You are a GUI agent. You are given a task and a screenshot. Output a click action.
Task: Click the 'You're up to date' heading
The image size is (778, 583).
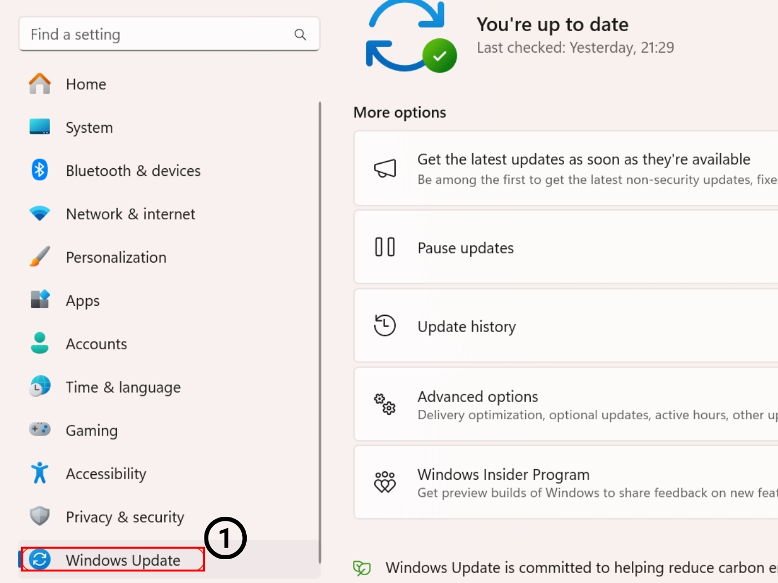click(x=552, y=24)
